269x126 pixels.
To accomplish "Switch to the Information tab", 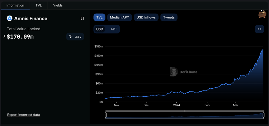I will click(x=15, y=6).
